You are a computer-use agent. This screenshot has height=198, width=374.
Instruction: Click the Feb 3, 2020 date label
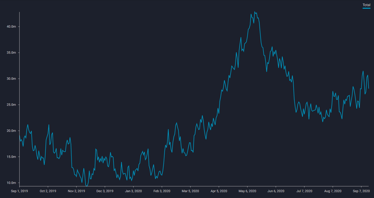point(162,191)
